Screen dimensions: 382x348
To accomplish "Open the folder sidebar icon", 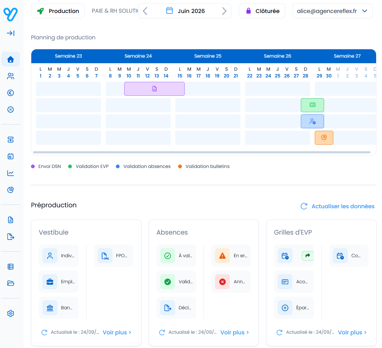I will click(11, 283).
